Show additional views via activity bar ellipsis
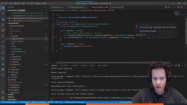Image resolution: width=187 pixels, height=105 pixels. point(3,80)
